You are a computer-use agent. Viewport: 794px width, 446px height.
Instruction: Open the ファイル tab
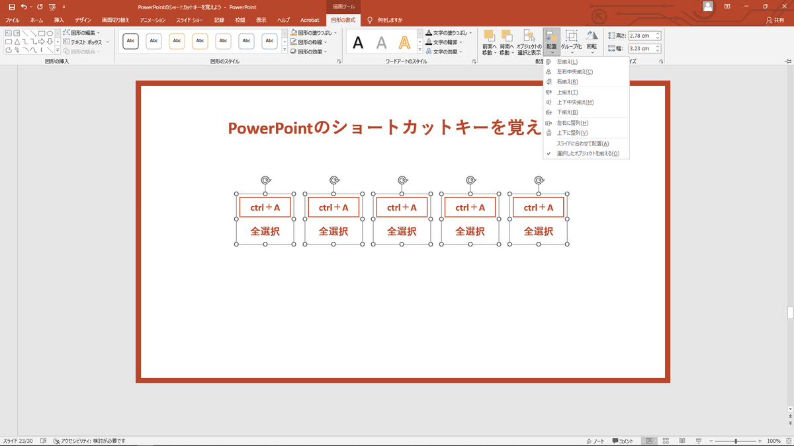12,20
